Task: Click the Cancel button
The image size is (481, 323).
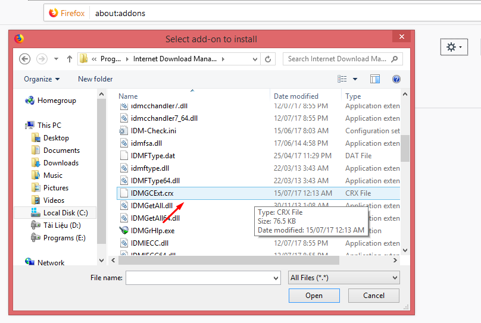Action: [x=374, y=296]
